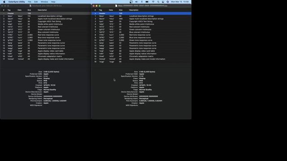This screenshot has height=161, width=287.
Task: Select 'Copyright ASCII Text String' in left window
Action: point(45,21)
